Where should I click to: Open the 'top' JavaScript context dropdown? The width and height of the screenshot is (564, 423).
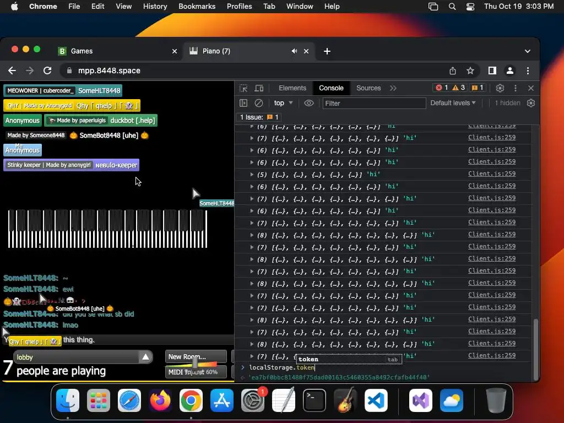[x=284, y=103]
